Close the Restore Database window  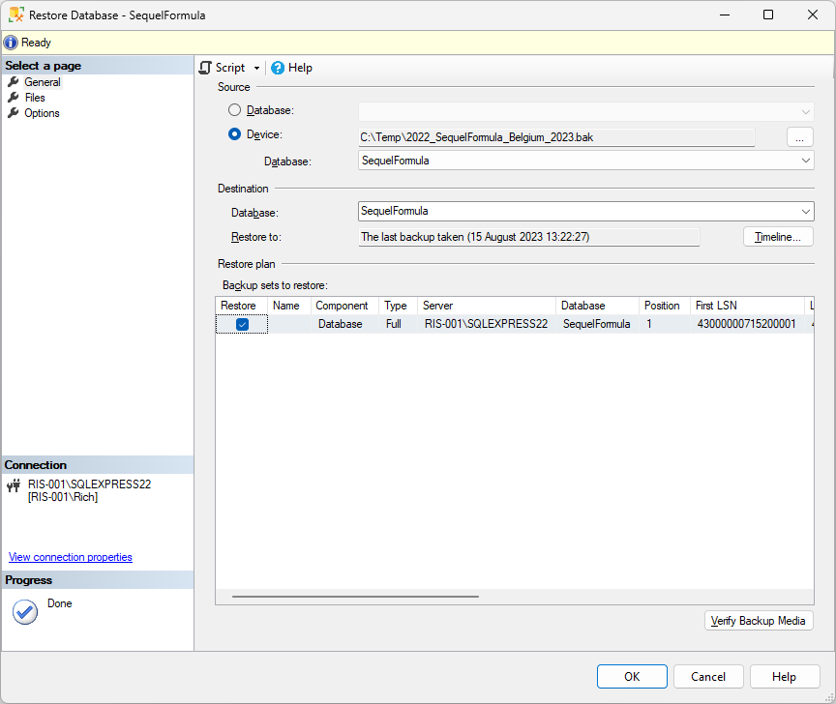click(x=813, y=15)
